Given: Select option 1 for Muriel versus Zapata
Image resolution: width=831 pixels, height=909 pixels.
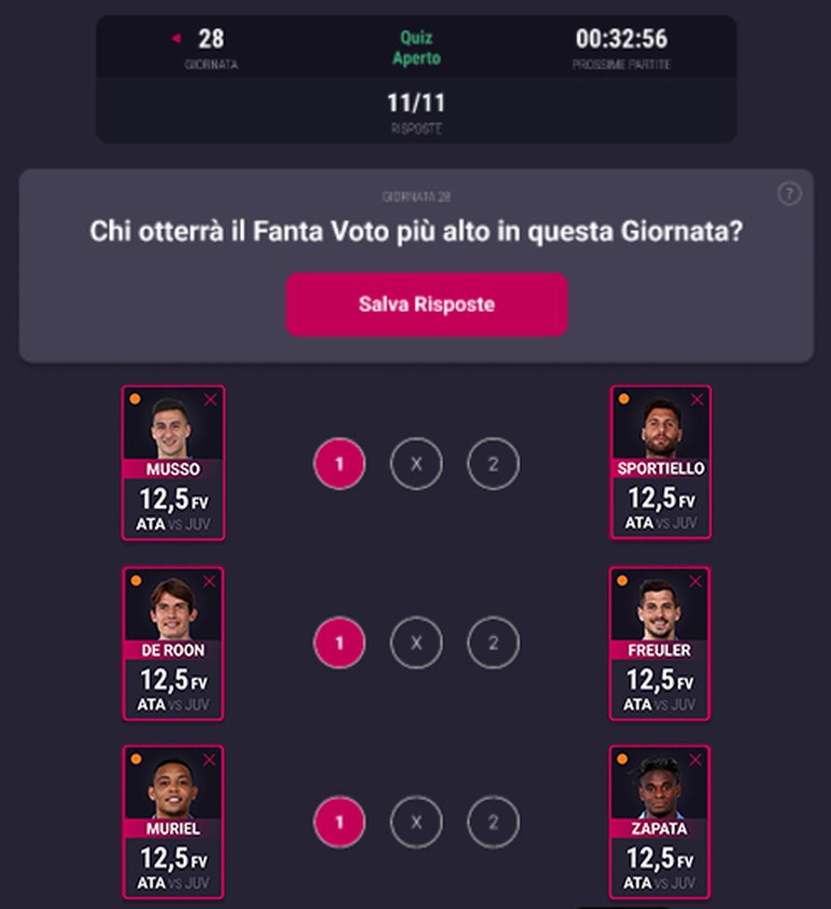Looking at the screenshot, I should (339, 823).
